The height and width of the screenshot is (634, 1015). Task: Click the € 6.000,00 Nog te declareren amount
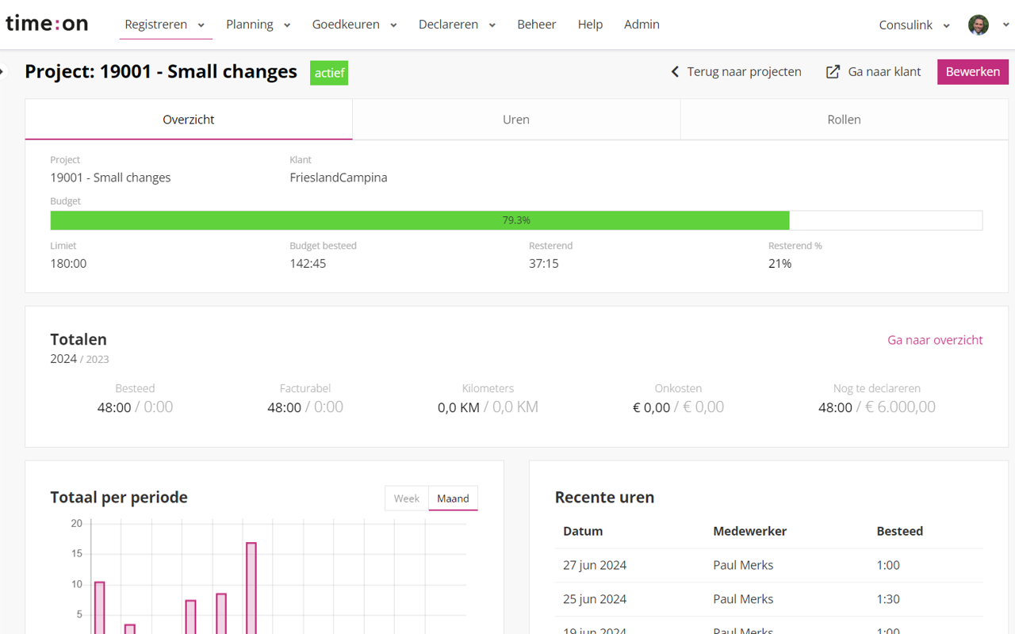[x=900, y=407]
